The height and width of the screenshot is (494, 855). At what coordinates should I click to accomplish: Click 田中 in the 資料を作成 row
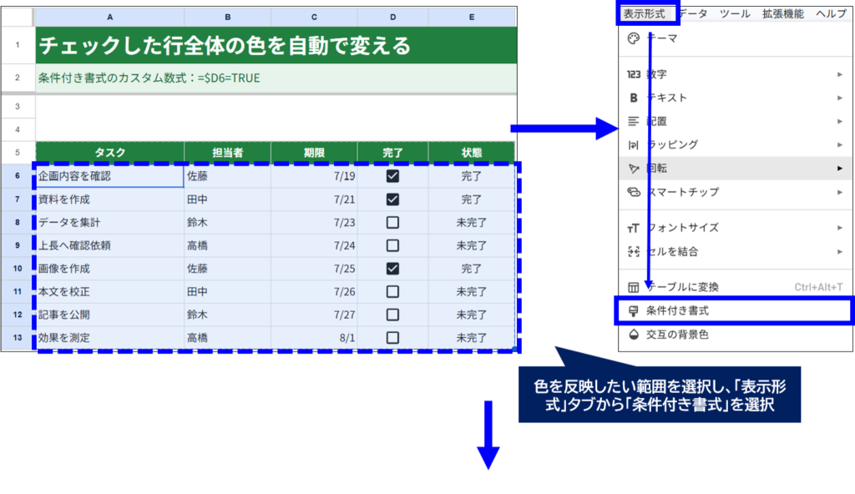[x=227, y=199]
